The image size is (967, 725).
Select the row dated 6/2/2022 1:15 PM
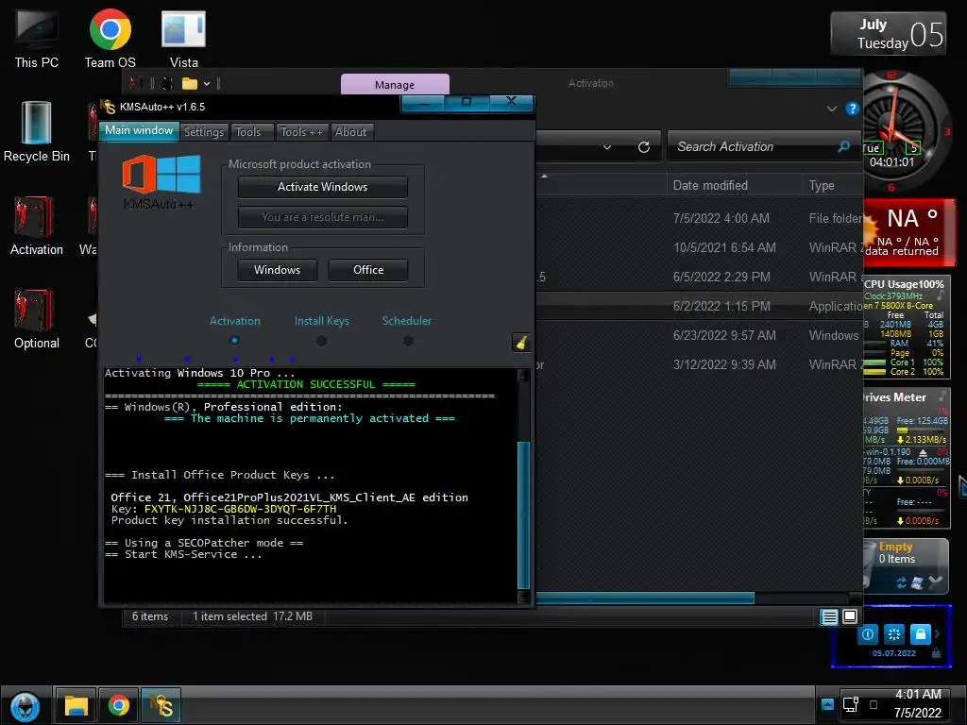(700, 306)
